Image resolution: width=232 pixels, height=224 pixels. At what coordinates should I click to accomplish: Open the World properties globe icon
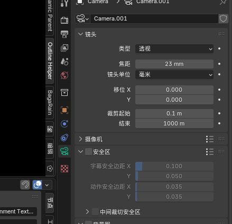[64, 75]
